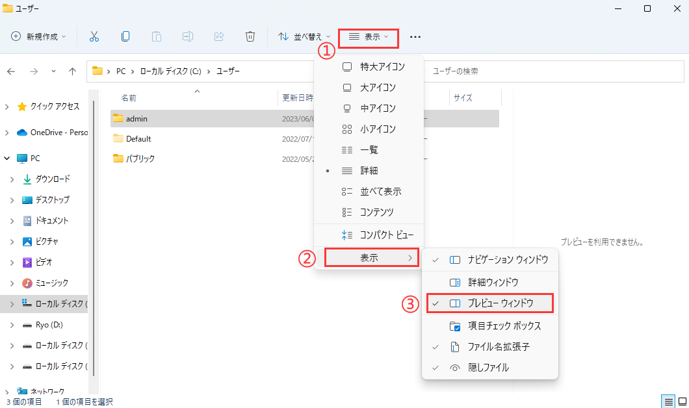Click the Rename icon on the toolbar
The image size is (689, 408).
(x=188, y=36)
